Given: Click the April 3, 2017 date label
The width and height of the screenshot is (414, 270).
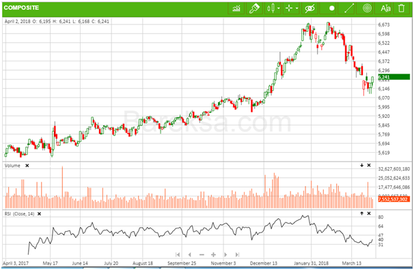Looking at the screenshot, I should (16, 263).
